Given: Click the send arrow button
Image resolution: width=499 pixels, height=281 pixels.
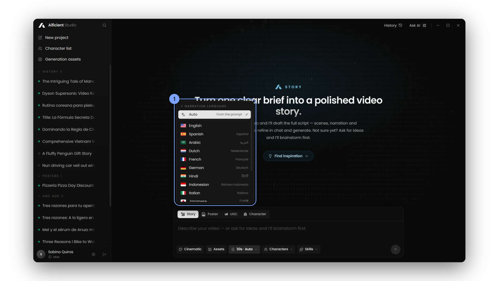Looking at the screenshot, I should (396, 250).
